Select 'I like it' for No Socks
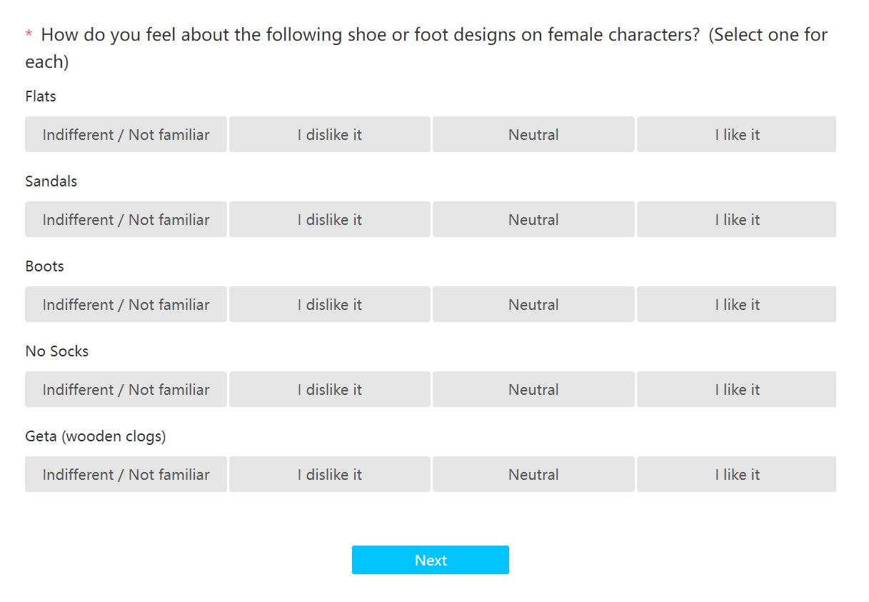 [x=737, y=389]
